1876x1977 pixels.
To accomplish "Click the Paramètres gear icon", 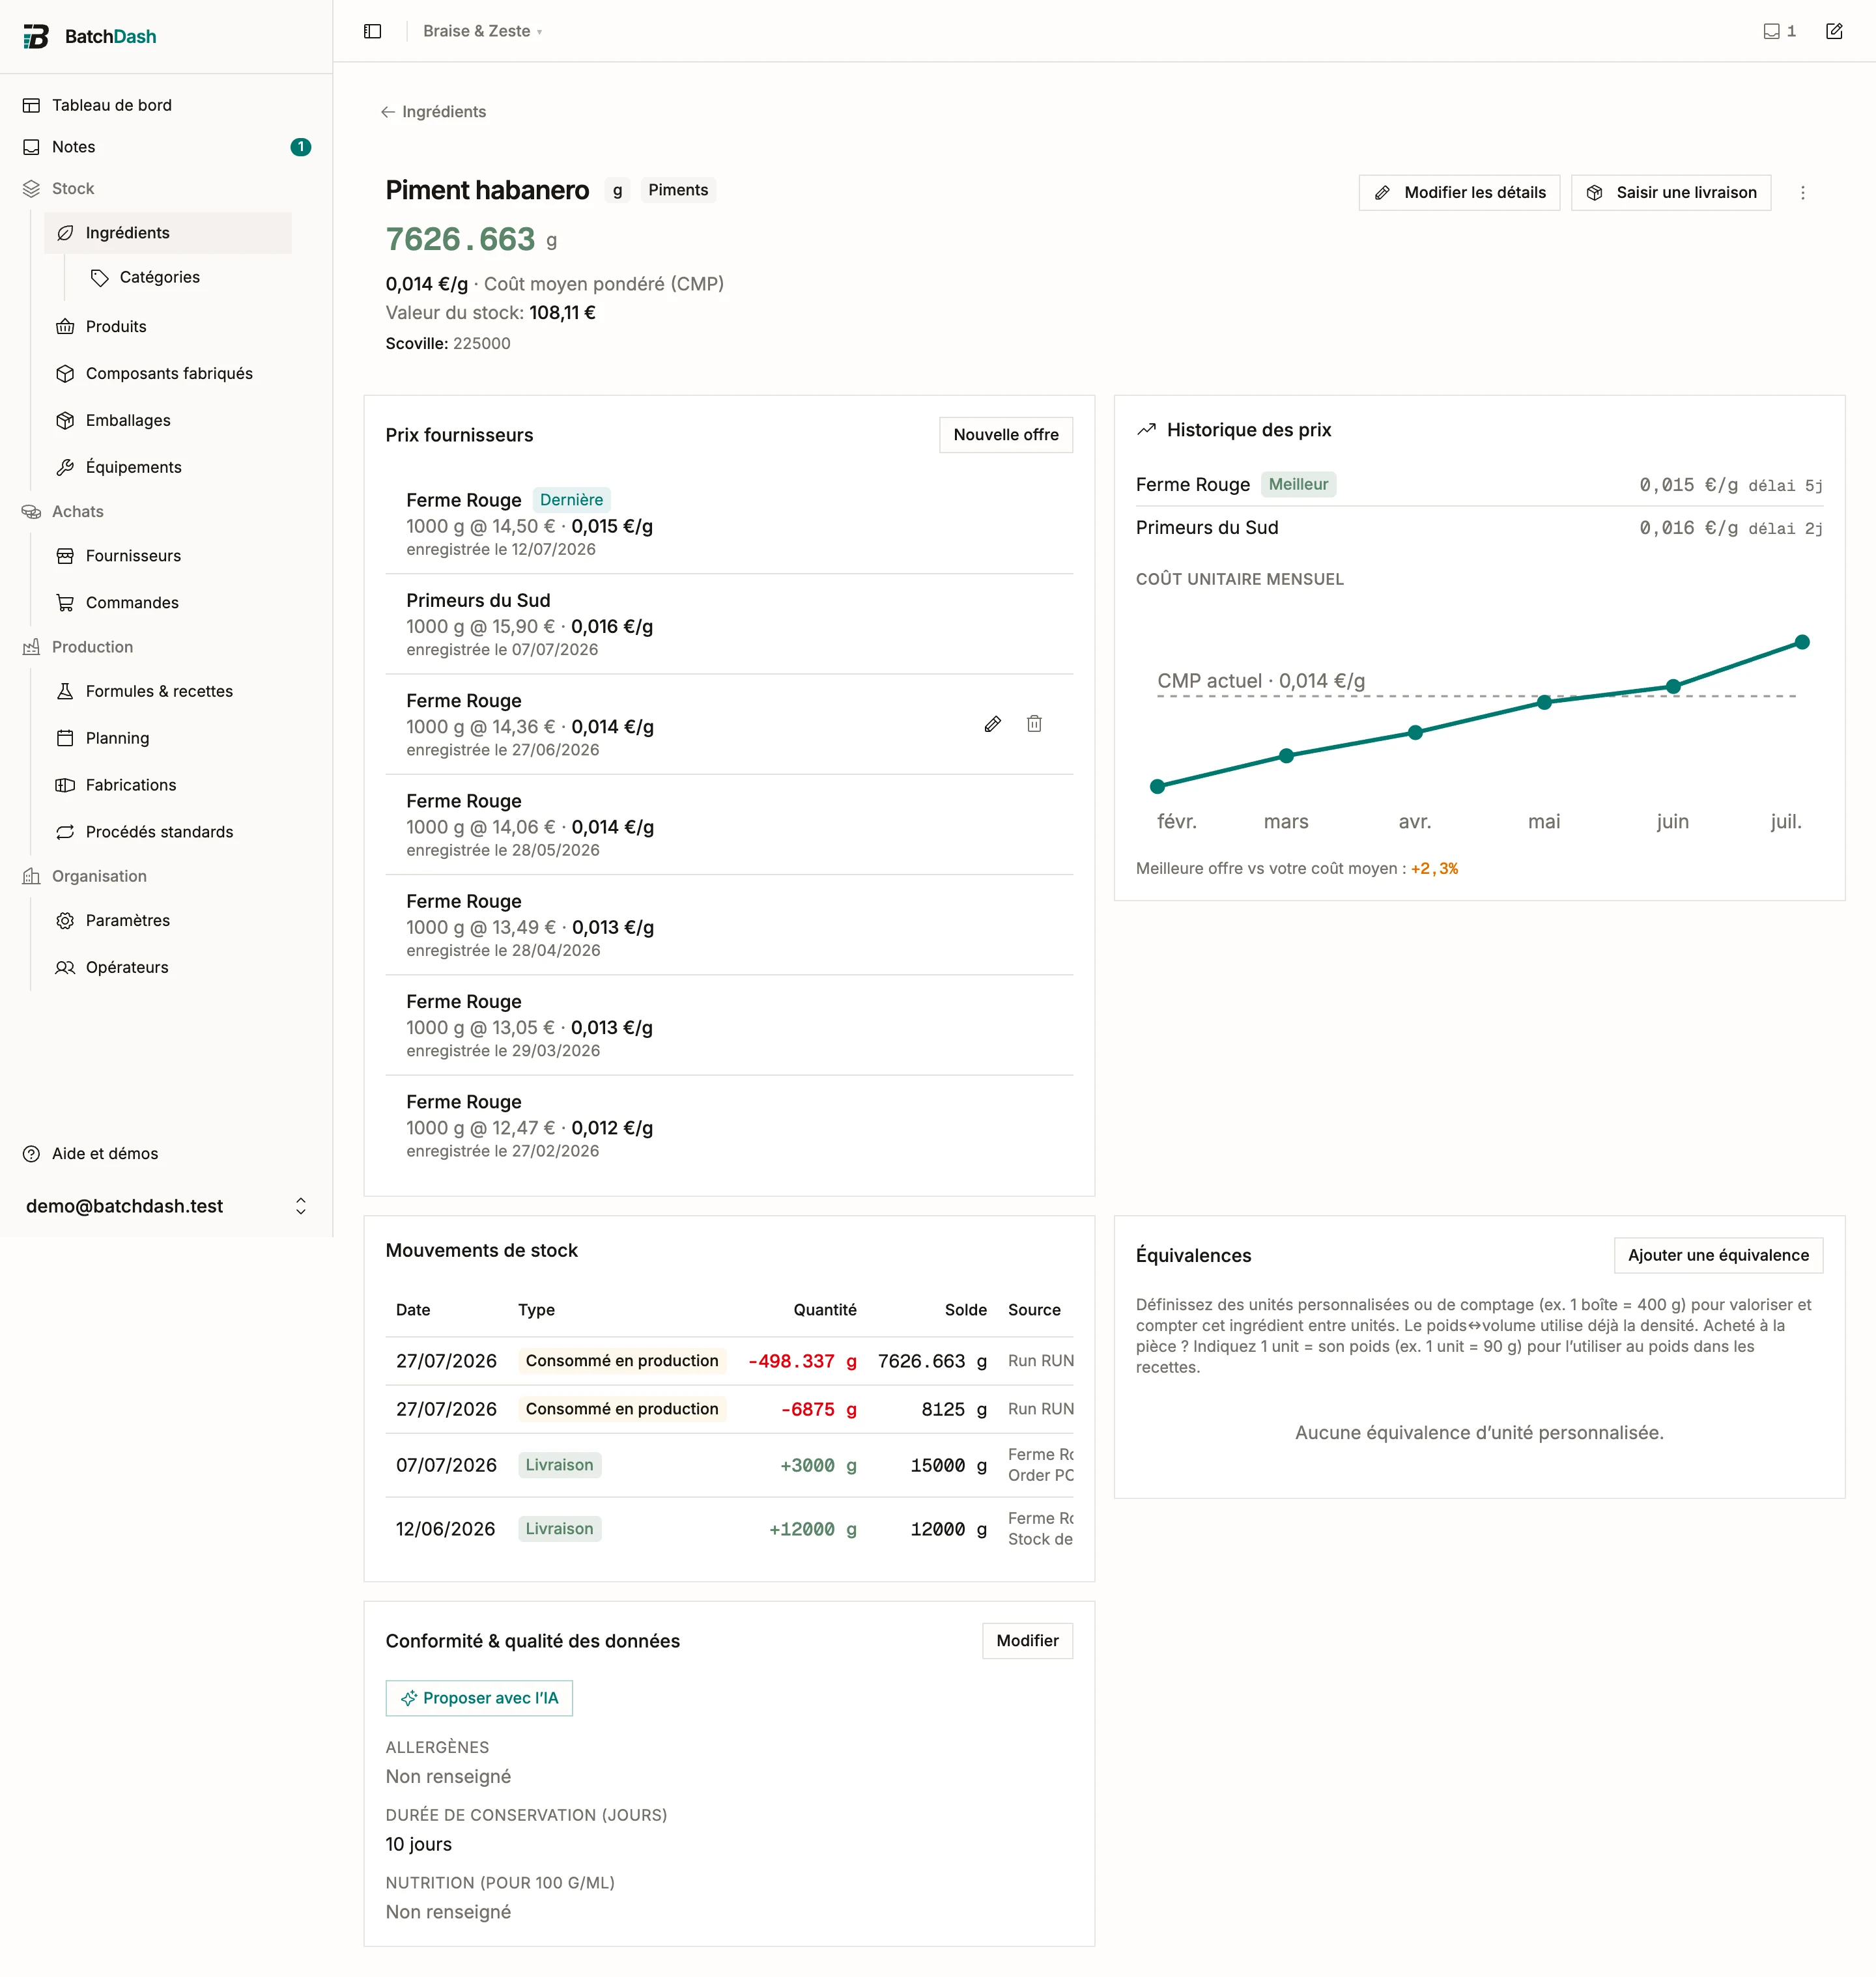I will (x=65, y=921).
